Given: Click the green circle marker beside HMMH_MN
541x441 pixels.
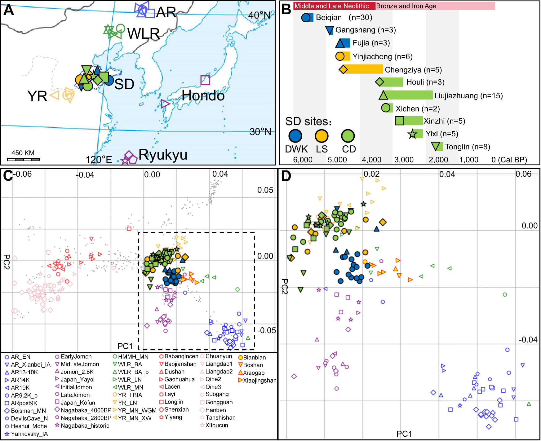Looking at the screenshot, I should pyautogui.click(x=115, y=357).
